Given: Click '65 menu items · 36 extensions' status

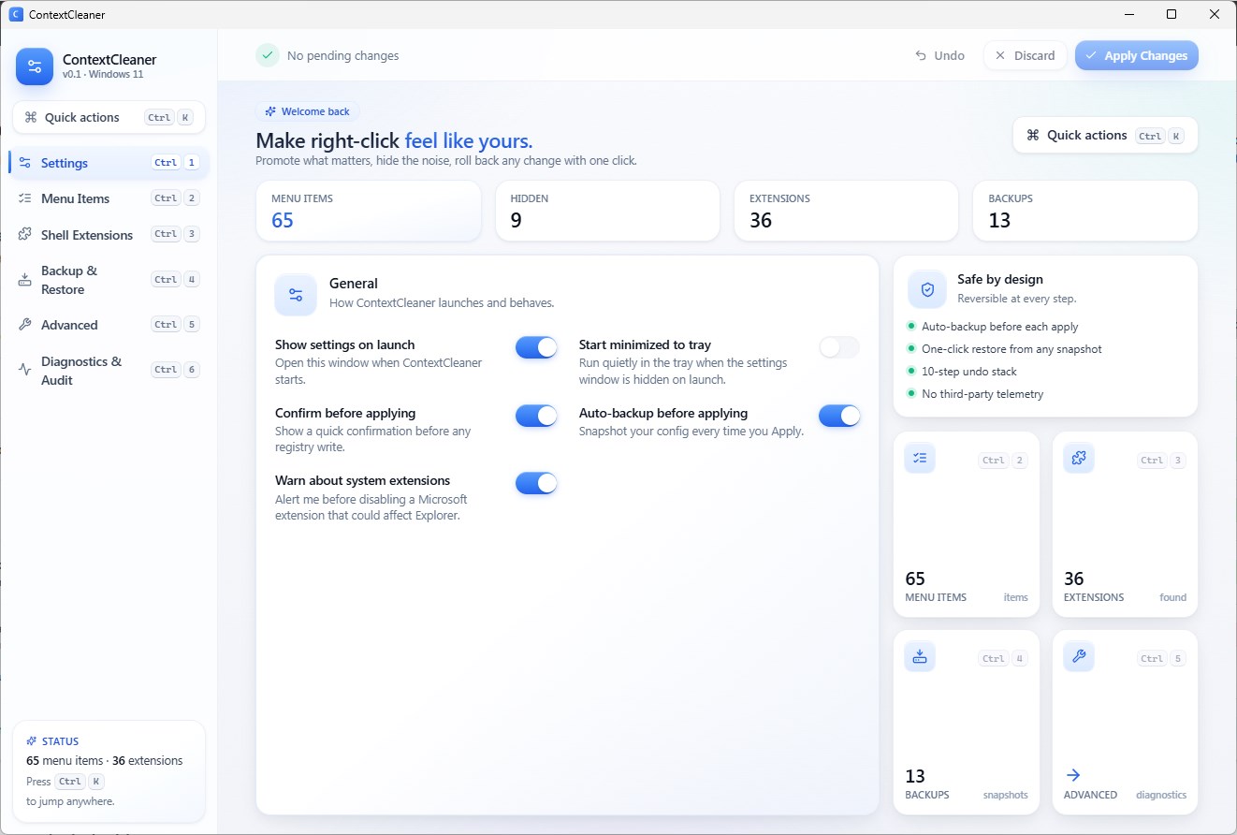Looking at the screenshot, I should click(x=105, y=760).
